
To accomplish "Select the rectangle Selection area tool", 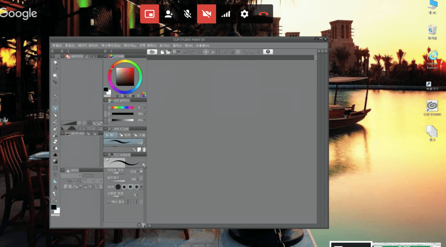I will tap(55, 89).
